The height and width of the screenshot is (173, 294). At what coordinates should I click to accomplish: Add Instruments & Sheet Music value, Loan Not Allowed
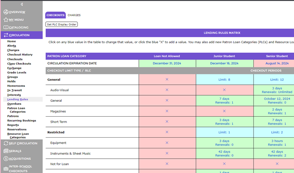coord(167,153)
